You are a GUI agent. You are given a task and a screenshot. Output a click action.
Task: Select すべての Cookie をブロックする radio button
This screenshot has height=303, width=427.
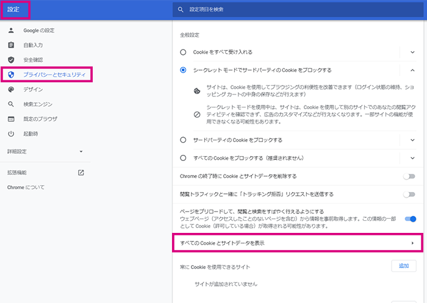click(183, 158)
